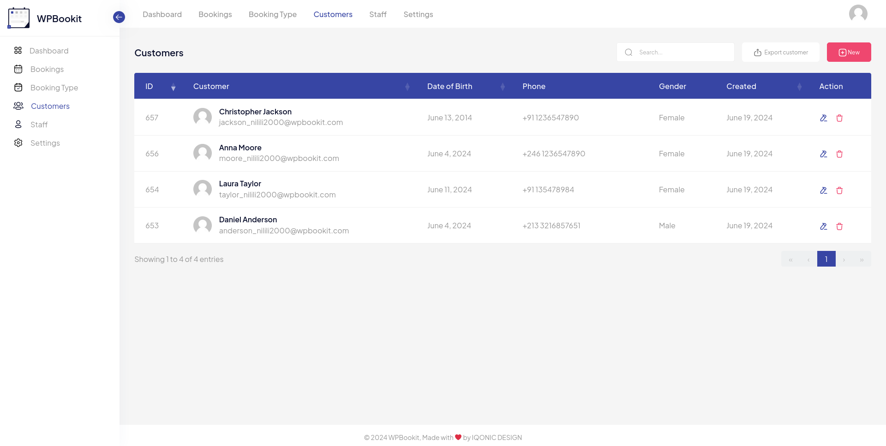The height and width of the screenshot is (446, 886).
Task: Click Anna Moore's avatar
Action: point(203,153)
